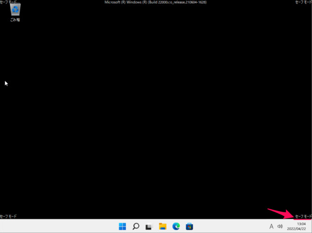Open Microsoft Store from taskbar
The width and height of the screenshot is (312, 233).
pos(189,227)
